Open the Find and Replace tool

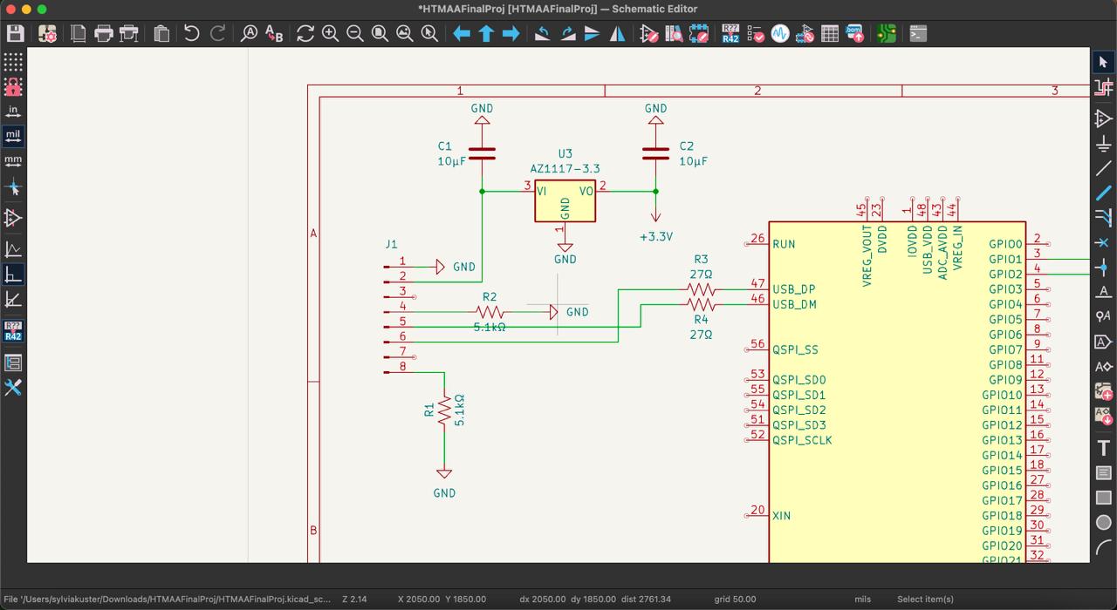(274, 34)
